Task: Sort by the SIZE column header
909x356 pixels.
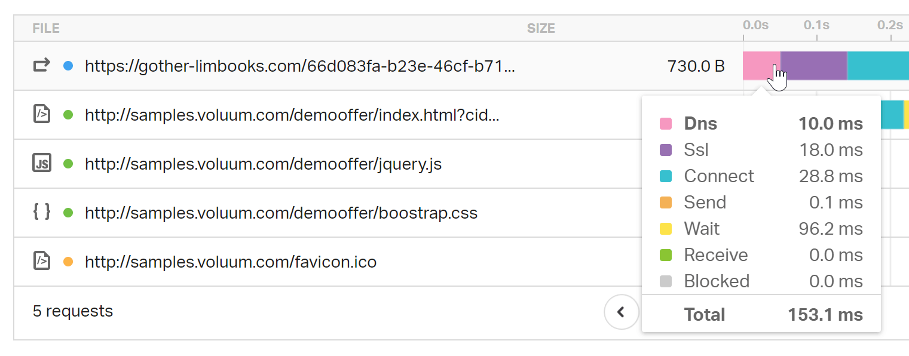Action: click(541, 28)
